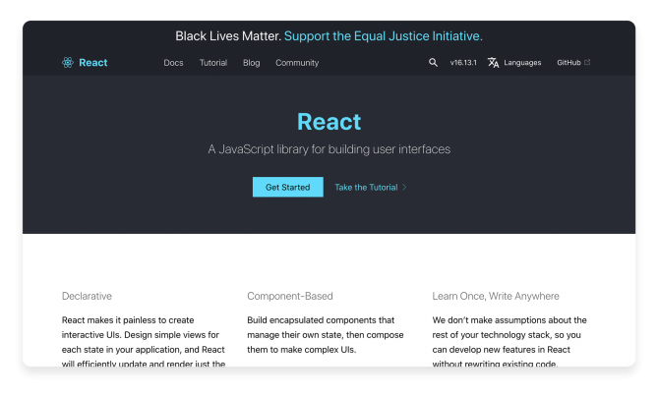Click the arrow after Take the Tutorial
659x398 pixels.
coord(404,188)
